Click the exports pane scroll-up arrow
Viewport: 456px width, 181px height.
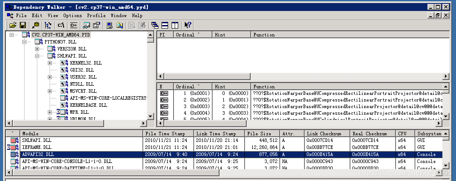coord(445,87)
